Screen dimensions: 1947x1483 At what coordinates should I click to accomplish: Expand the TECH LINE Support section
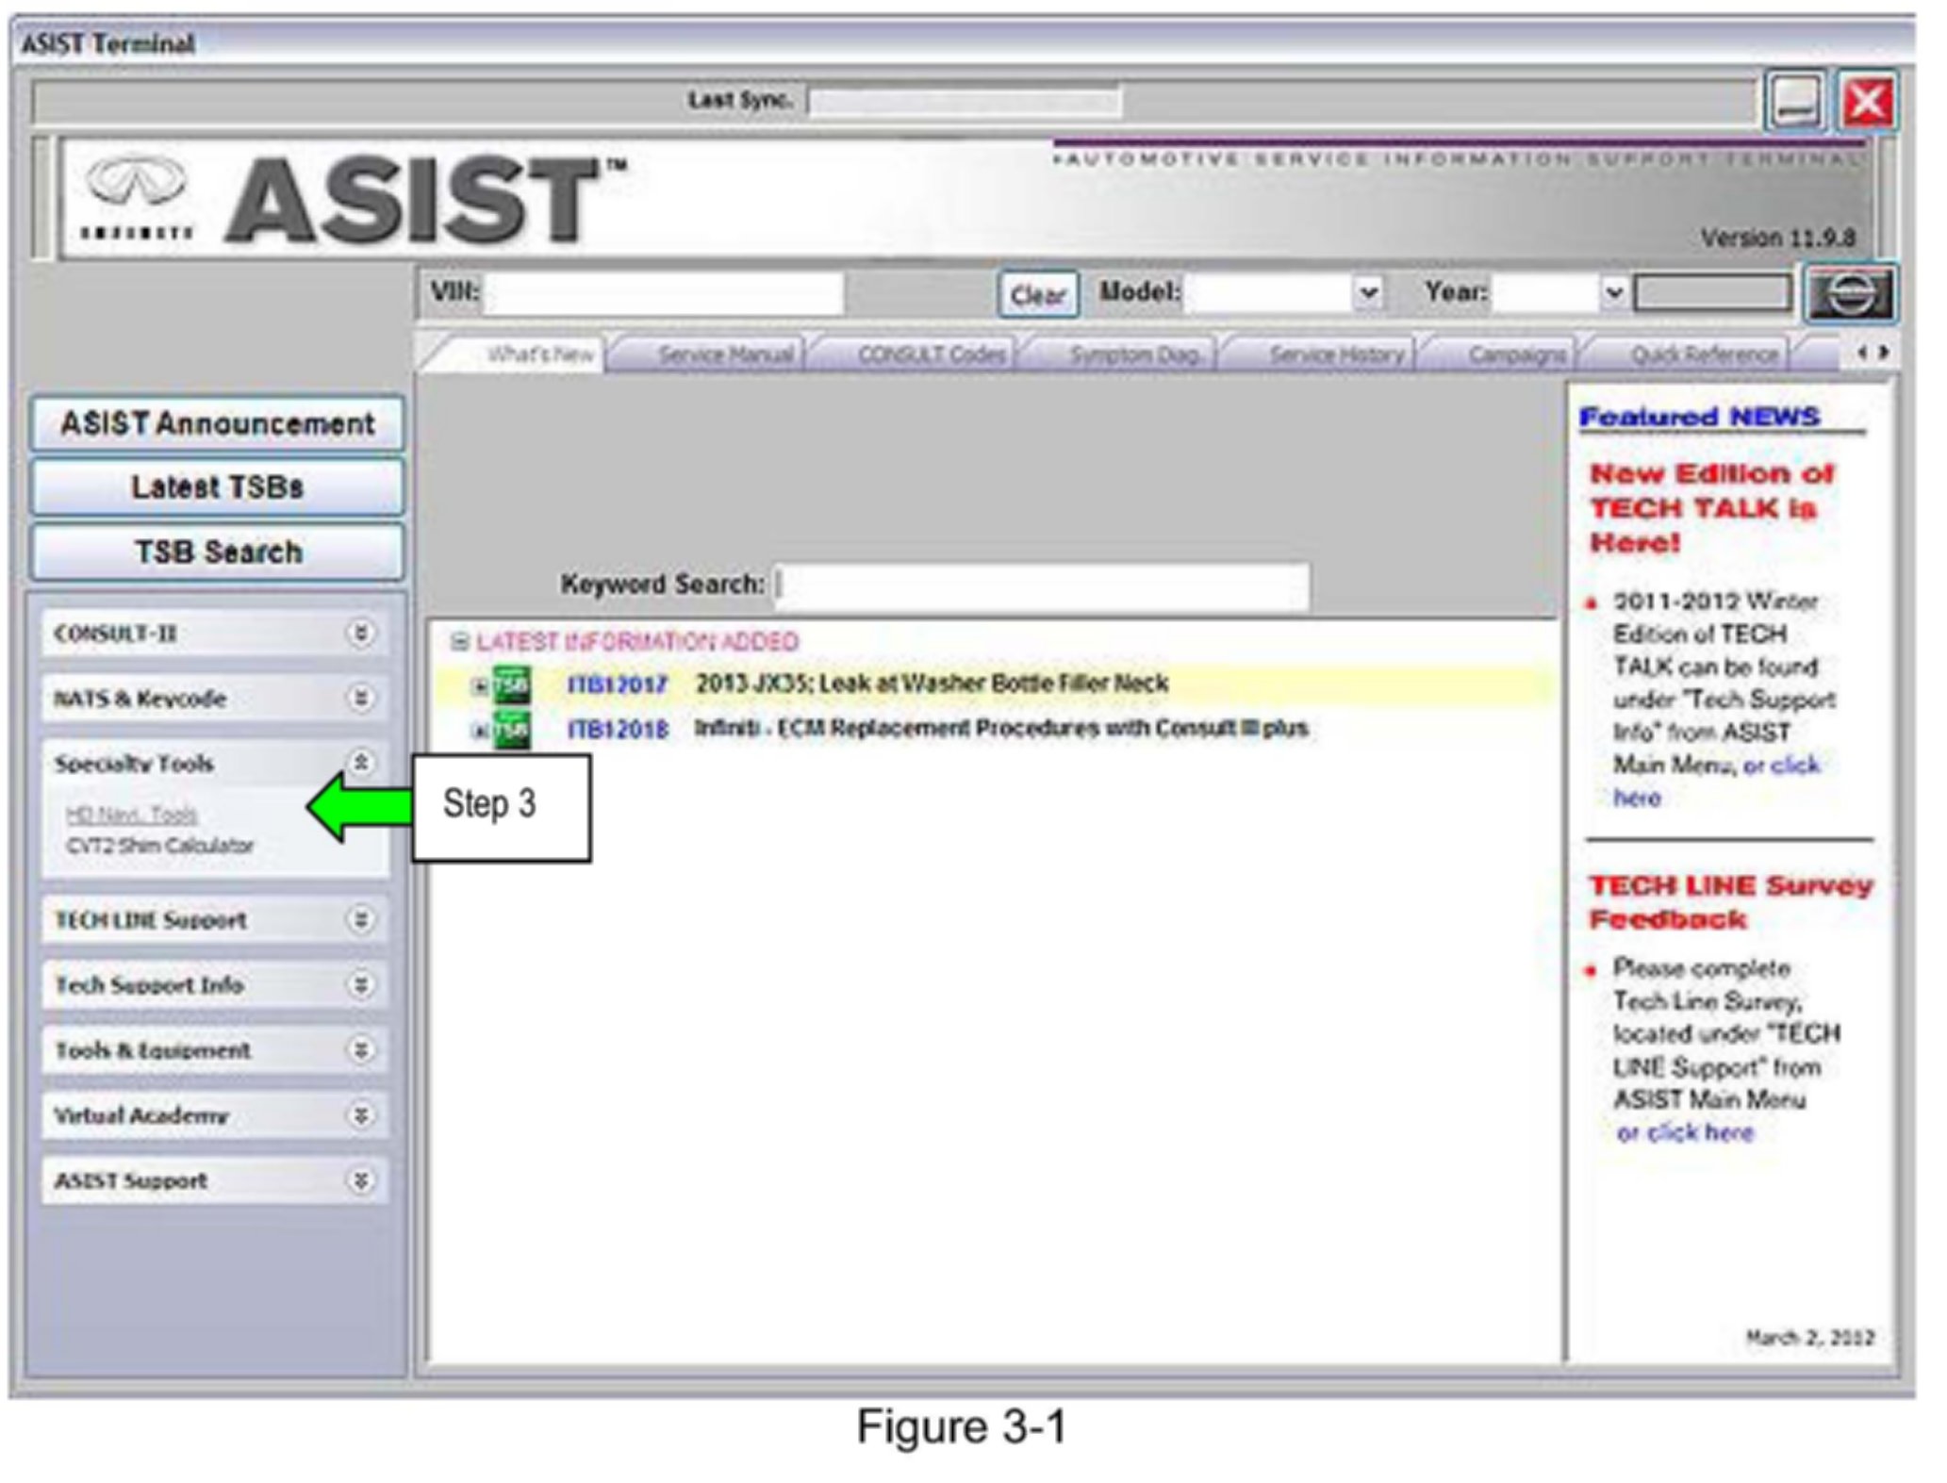[x=360, y=919]
